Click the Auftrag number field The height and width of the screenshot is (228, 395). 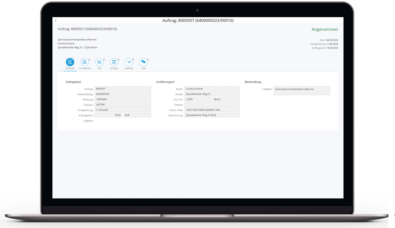[122, 89]
